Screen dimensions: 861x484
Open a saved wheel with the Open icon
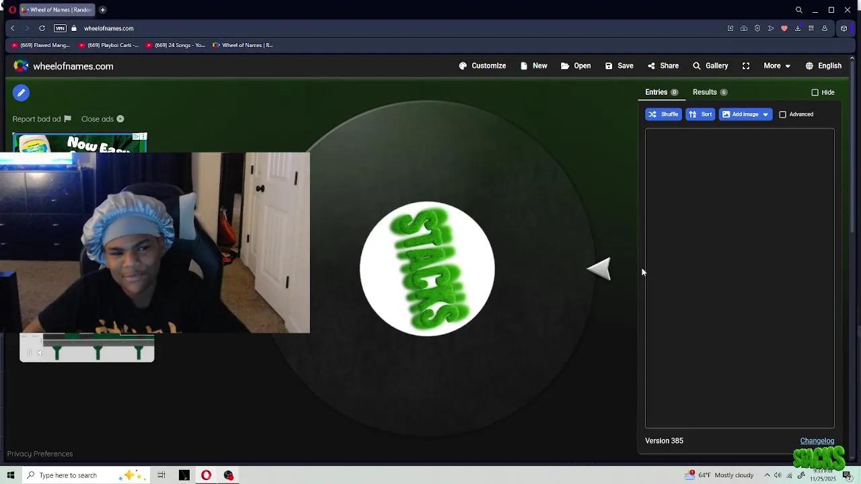576,65
